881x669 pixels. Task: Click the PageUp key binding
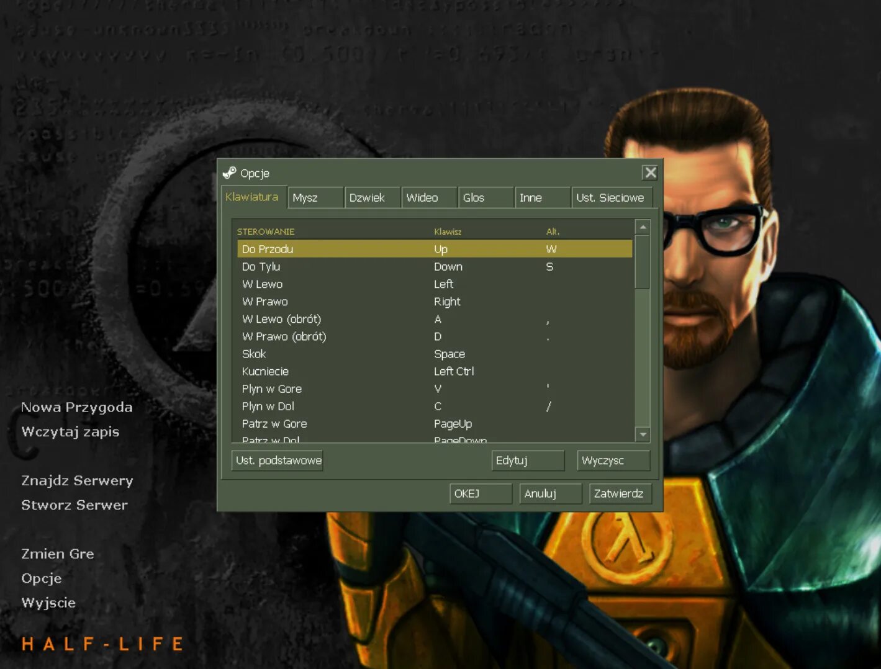pyautogui.click(x=453, y=424)
